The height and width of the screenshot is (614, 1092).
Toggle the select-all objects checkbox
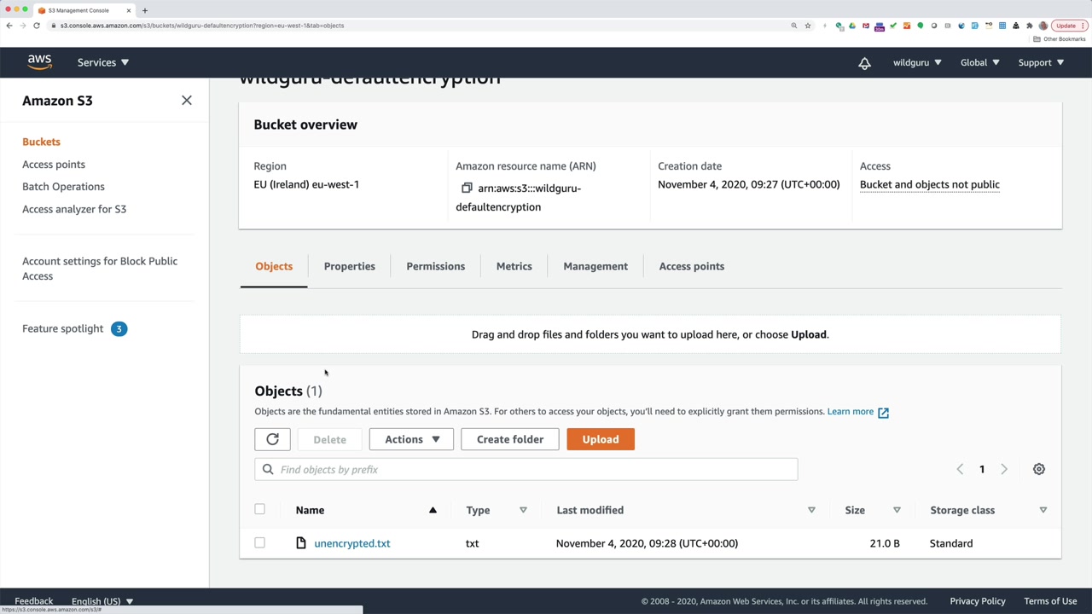point(260,510)
